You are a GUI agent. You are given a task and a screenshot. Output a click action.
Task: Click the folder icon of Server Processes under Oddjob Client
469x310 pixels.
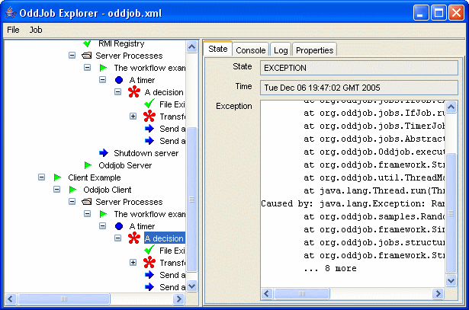(x=88, y=202)
